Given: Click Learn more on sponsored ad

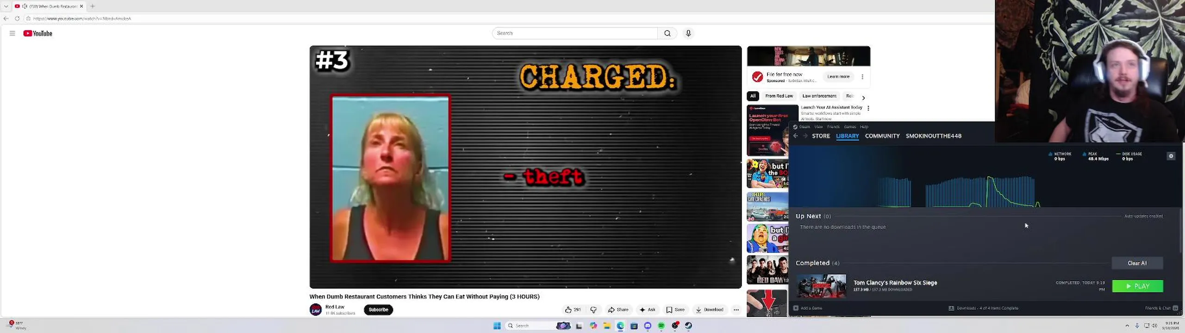Looking at the screenshot, I should [x=838, y=77].
